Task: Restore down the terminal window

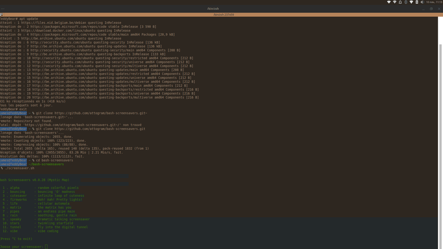Action: click(431, 9)
